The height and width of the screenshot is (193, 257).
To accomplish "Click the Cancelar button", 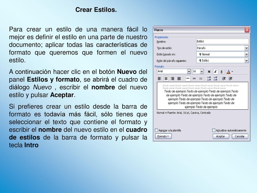I will pyautogui.click(x=240, y=136).
